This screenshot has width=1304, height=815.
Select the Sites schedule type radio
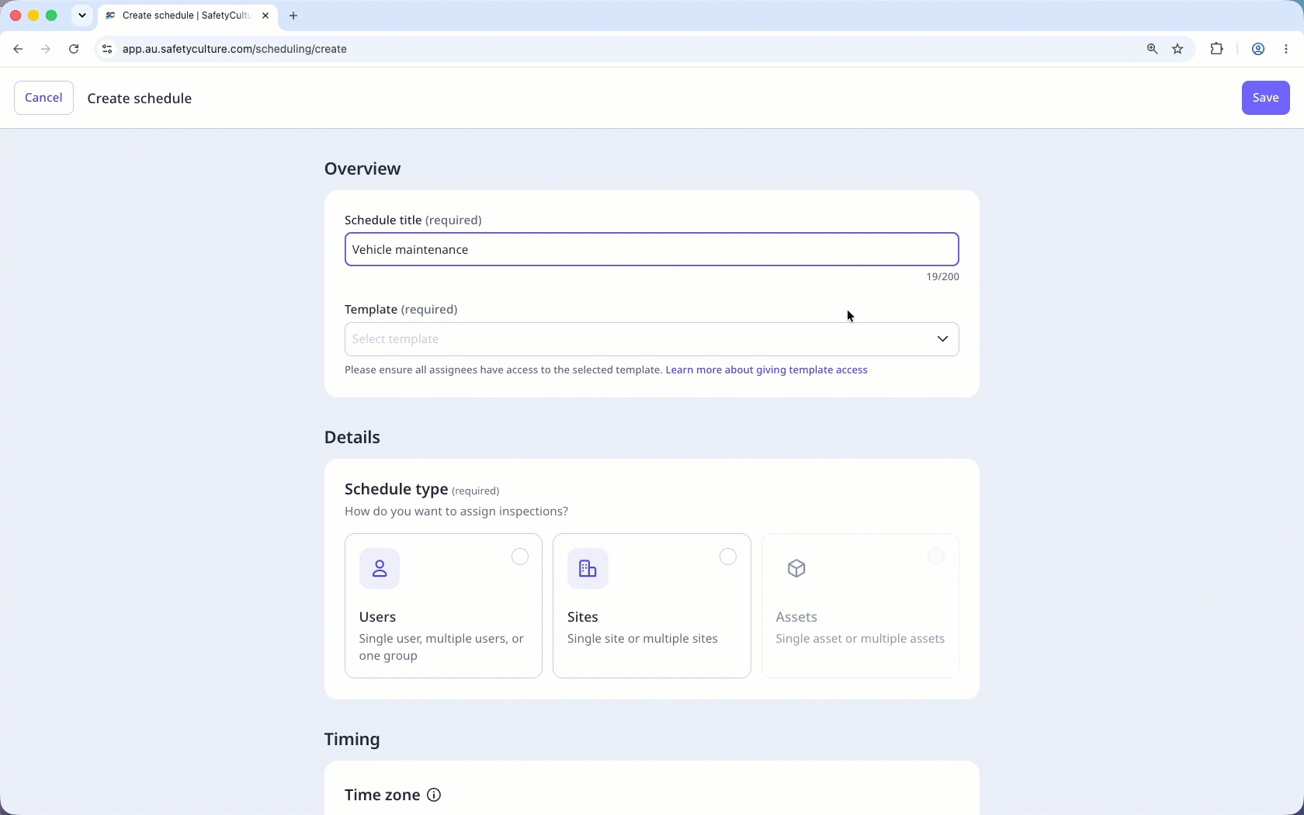click(728, 557)
